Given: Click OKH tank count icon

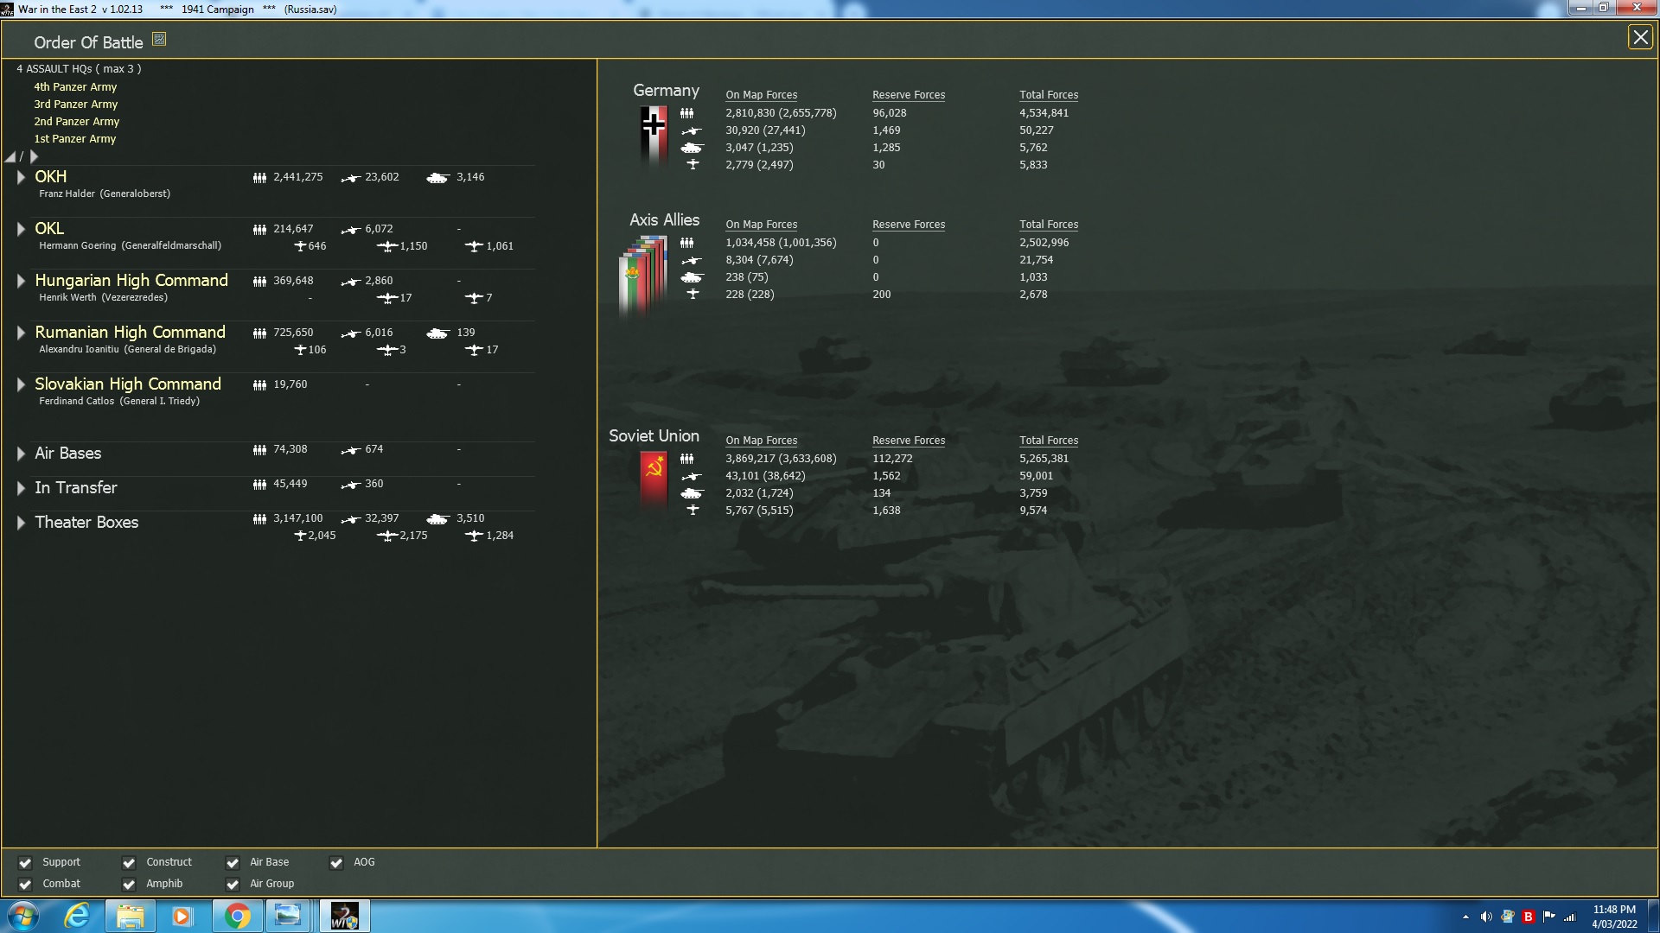Looking at the screenshot, I should [x=437, y=178].
